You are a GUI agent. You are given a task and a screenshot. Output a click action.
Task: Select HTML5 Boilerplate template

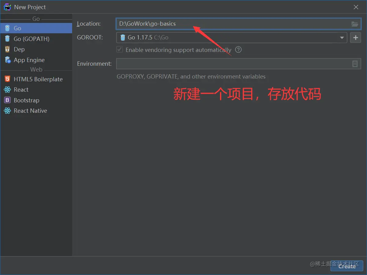click(36, 79)
